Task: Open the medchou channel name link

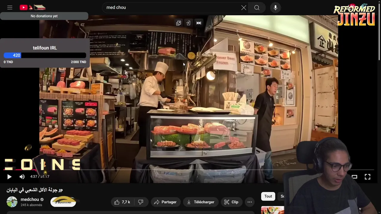Action: [30, 199]
